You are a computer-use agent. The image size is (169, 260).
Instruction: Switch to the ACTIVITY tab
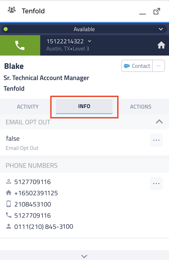tap(28, 107)
